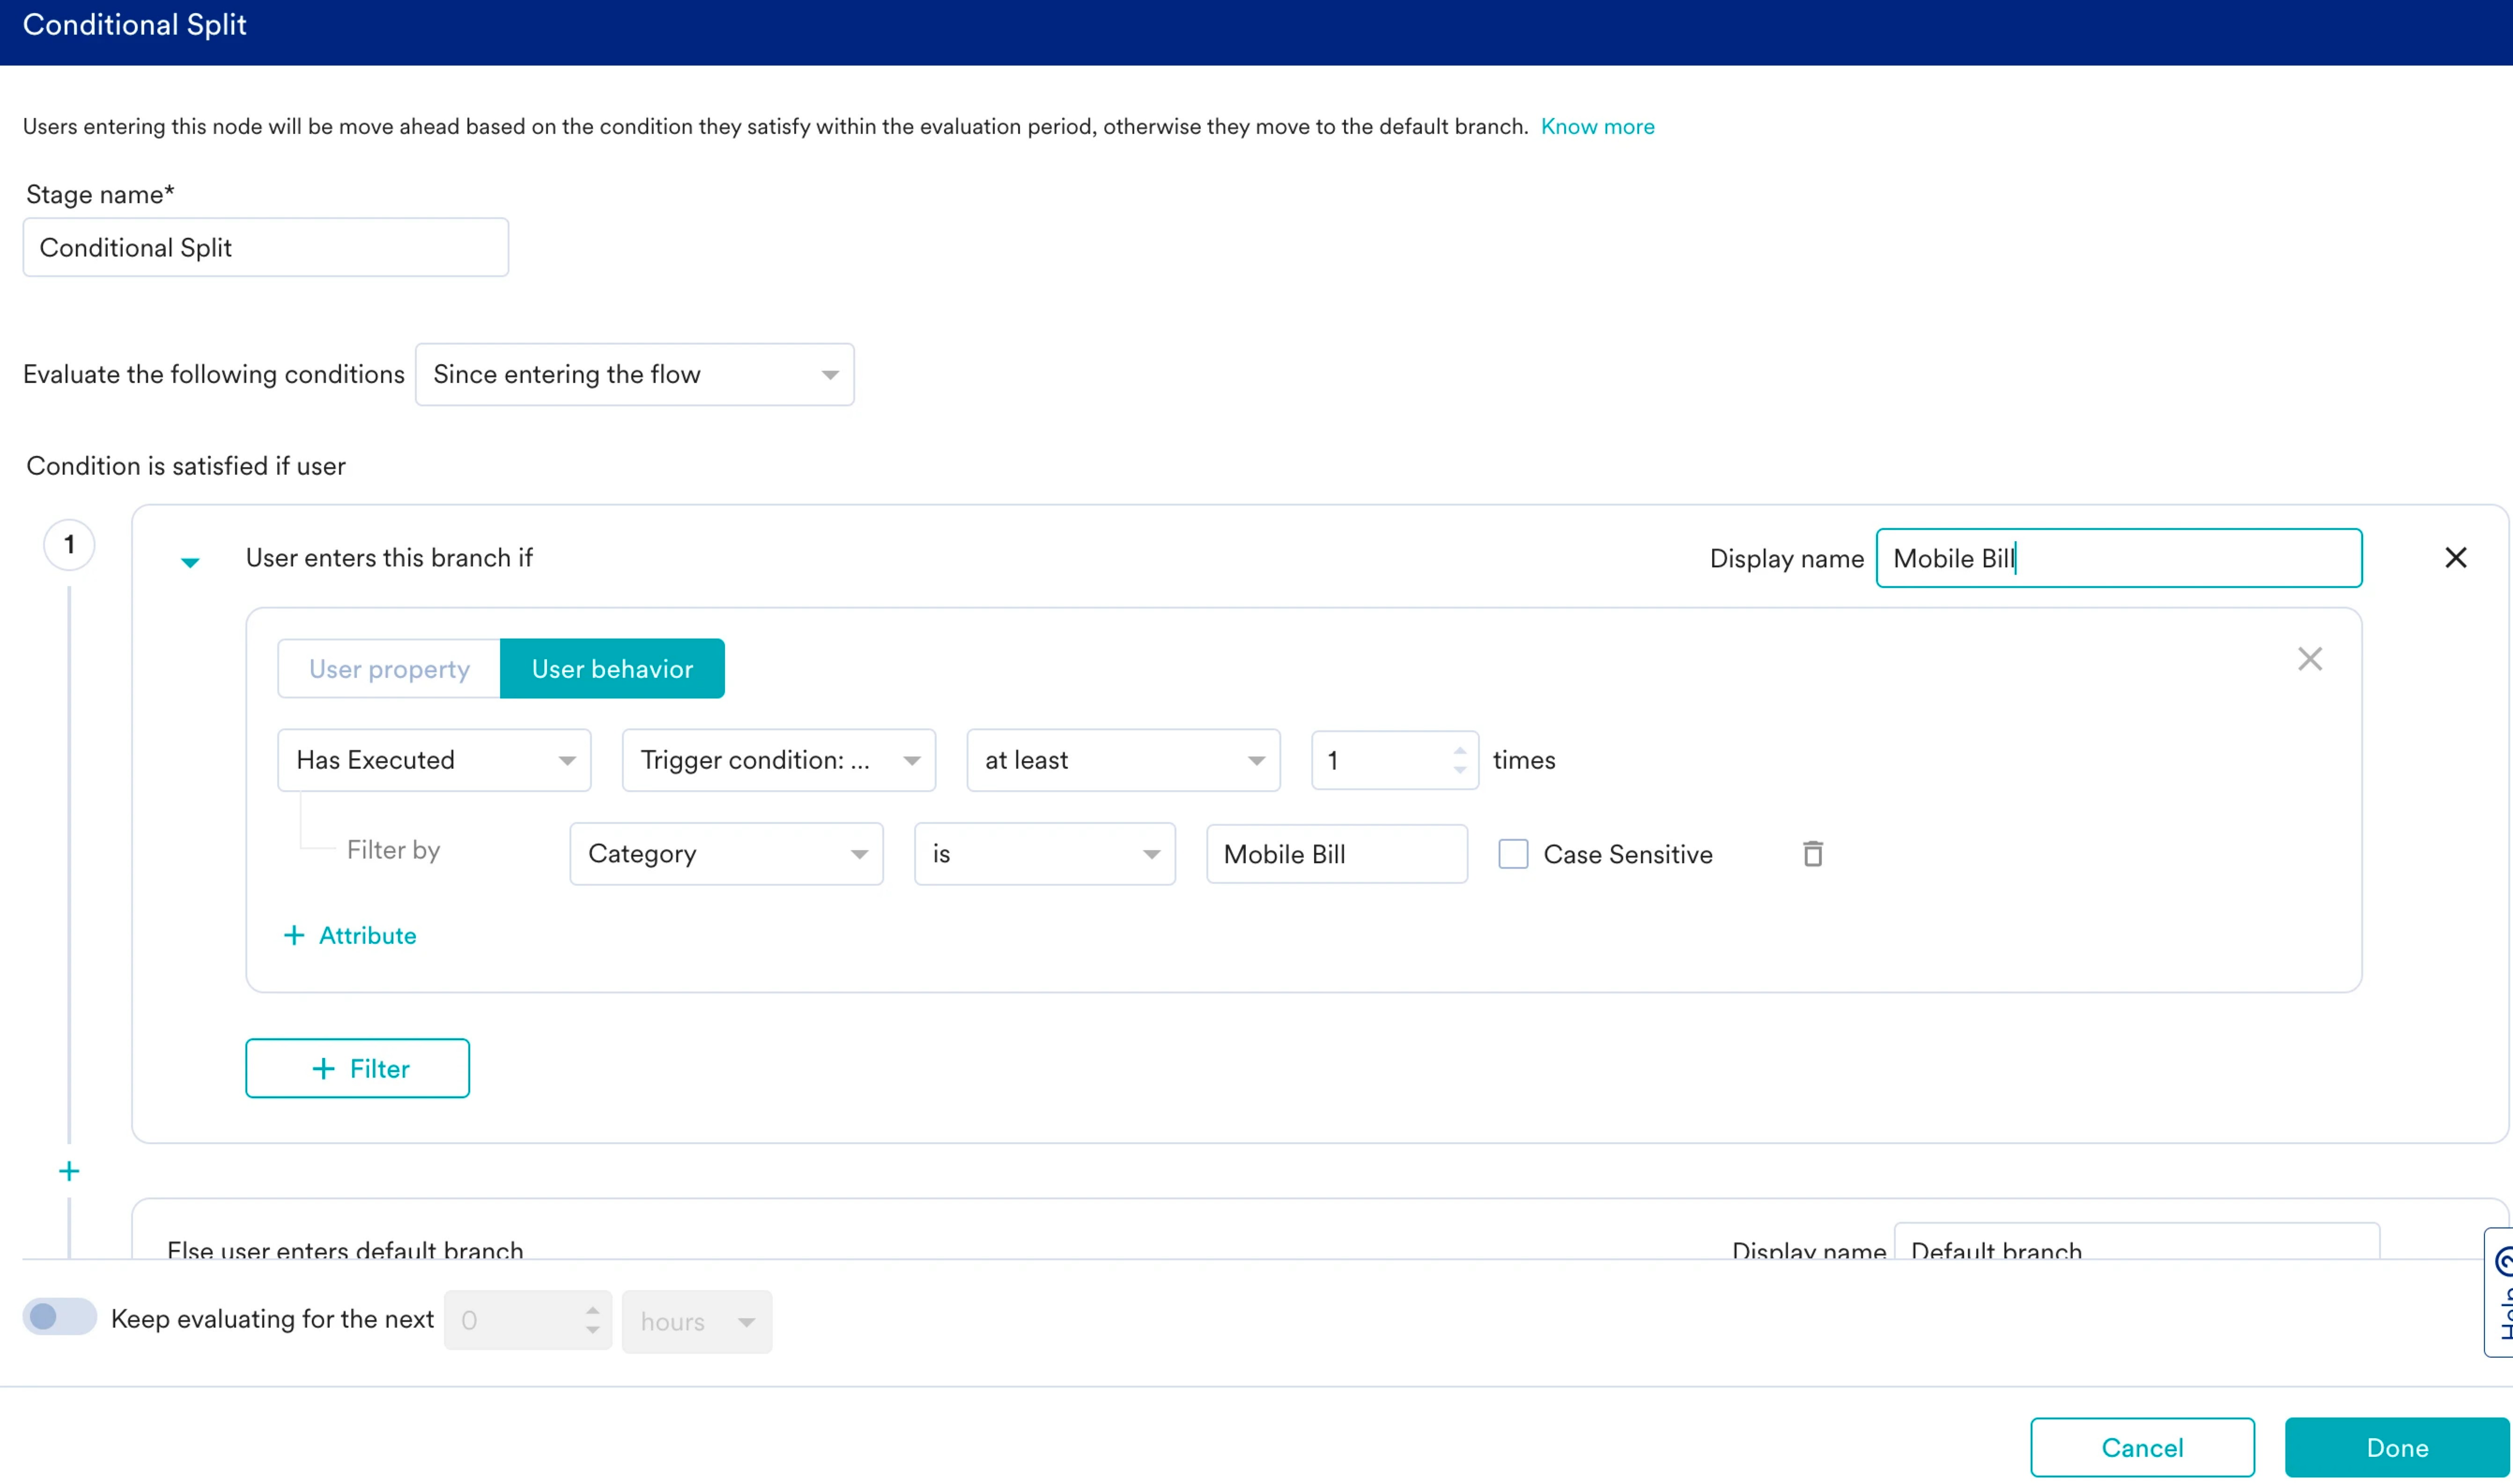Remove branch 1 with the X icon
Screen dimensions: 2513x1484
click(x=2455, y=558)
